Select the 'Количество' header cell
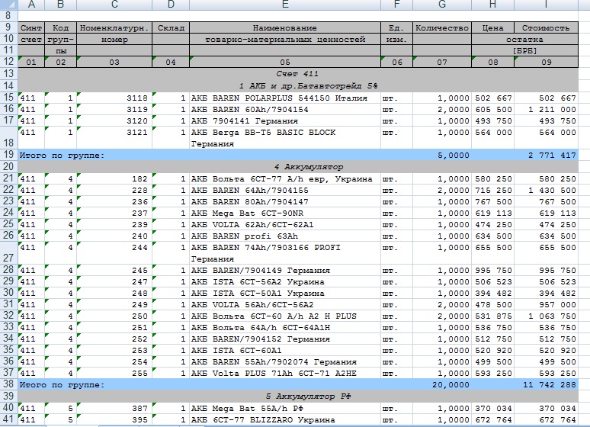Viewport: 590px width, 427px height. tap(442, 27)
